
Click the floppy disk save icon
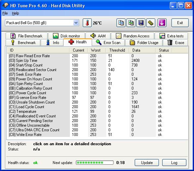point(141,23)
